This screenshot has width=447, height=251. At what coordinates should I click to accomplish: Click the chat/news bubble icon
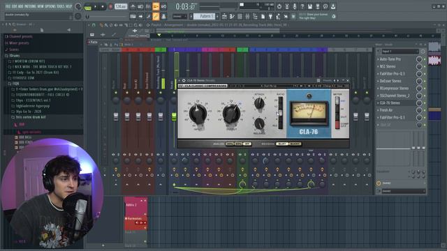[325, 6]
